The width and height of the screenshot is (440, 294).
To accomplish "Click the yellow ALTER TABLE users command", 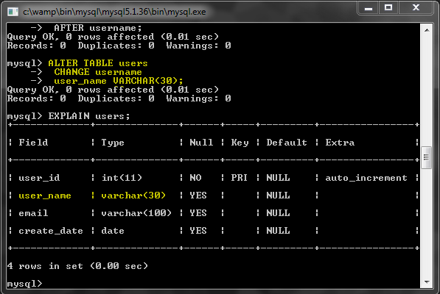I will point(98,63).
